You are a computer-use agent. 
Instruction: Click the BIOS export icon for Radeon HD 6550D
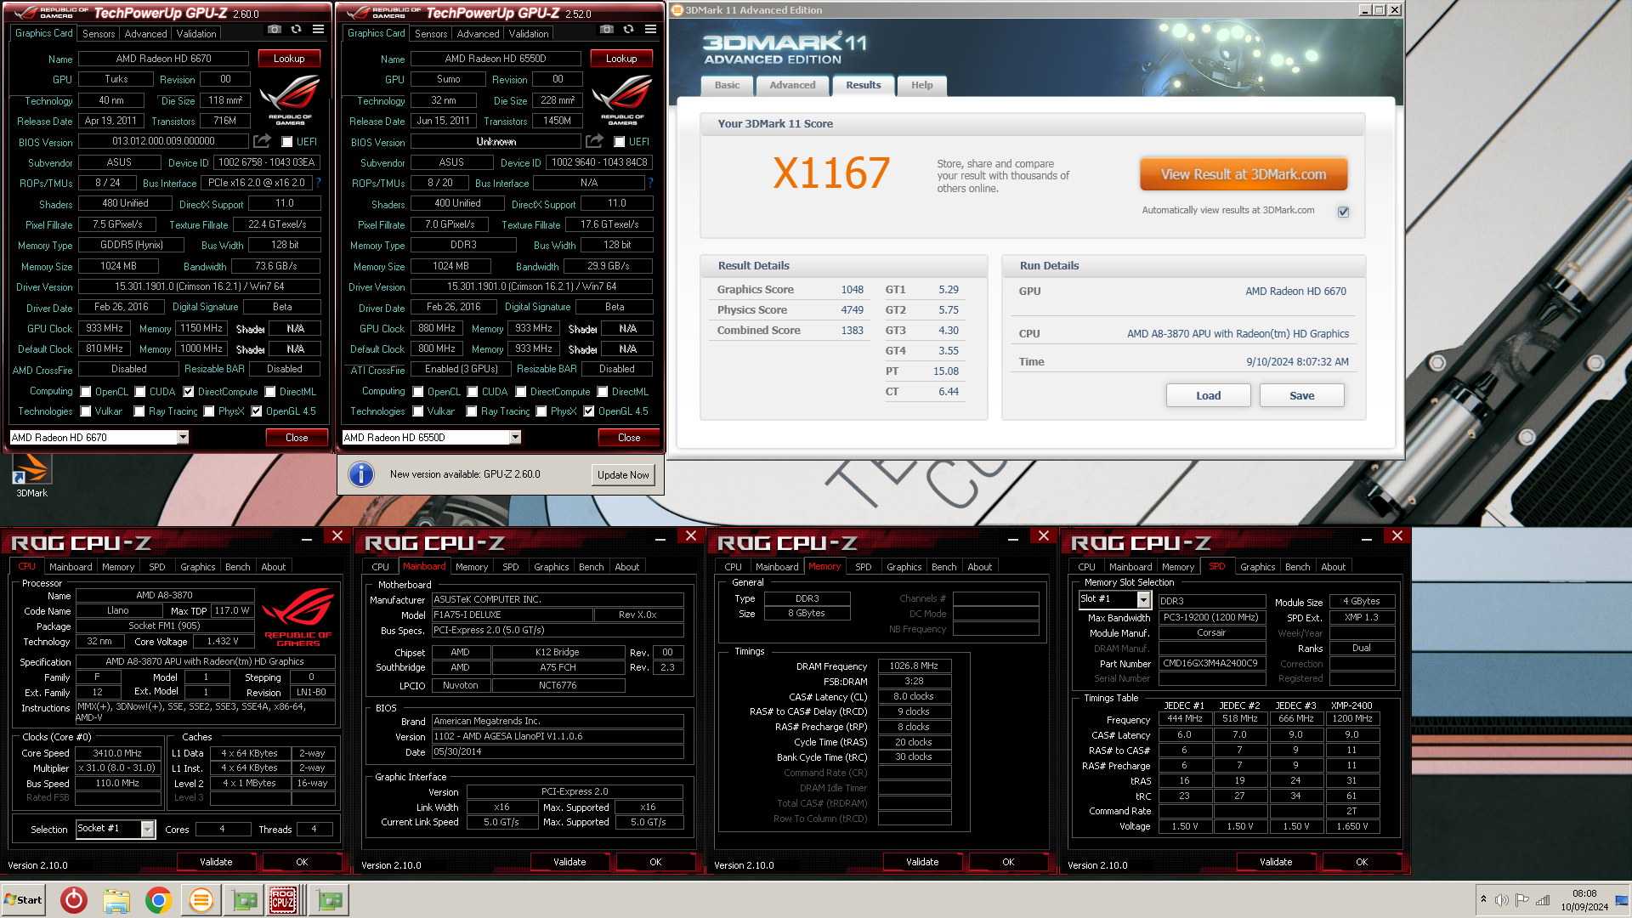click(x=595, y=141)
